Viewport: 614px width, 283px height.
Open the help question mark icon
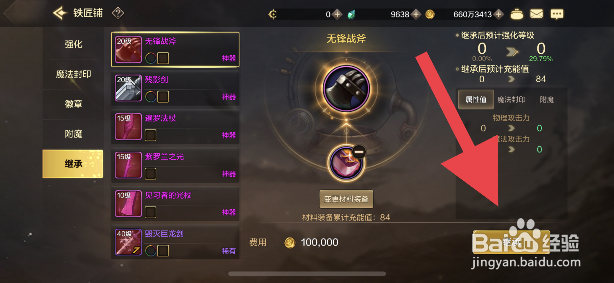click(x=118, y=13)
